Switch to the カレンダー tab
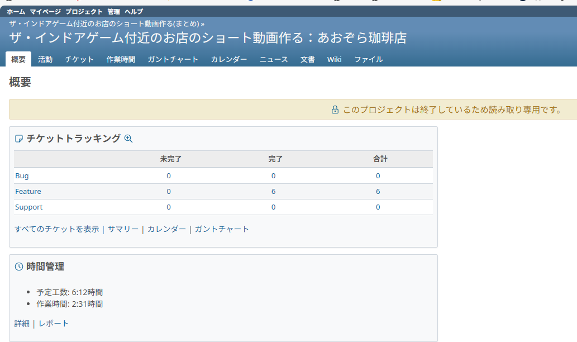 point(229,59)
